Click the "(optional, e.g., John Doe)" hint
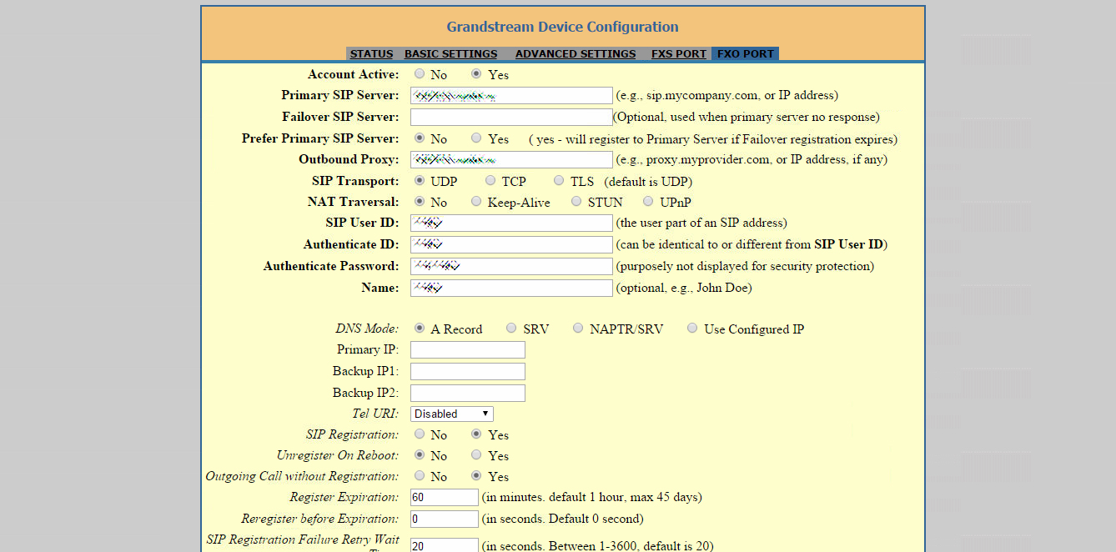 pyautogui.click(x=684, y=289)
